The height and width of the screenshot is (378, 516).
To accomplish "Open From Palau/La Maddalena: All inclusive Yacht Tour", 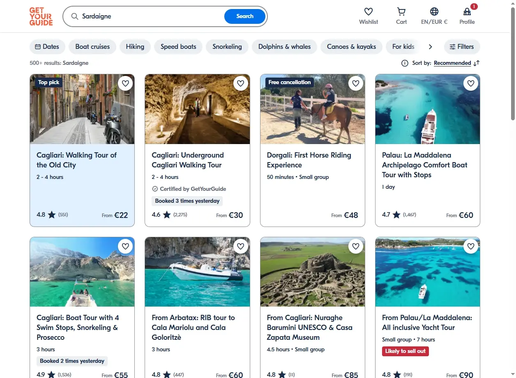I will [427, 323].
